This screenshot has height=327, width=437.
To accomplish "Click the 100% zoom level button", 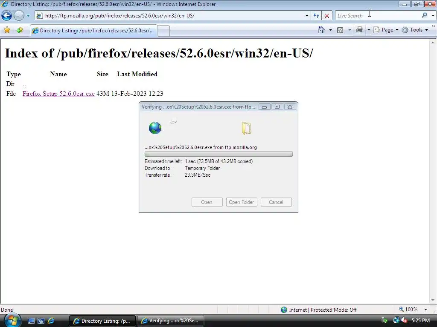I will coord(408,310).
